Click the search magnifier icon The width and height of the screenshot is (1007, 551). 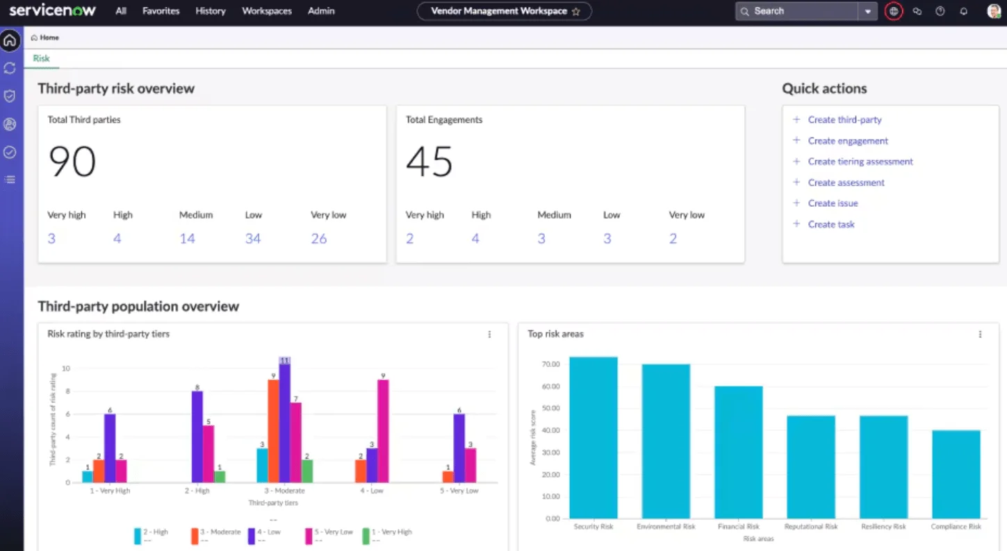745,11
